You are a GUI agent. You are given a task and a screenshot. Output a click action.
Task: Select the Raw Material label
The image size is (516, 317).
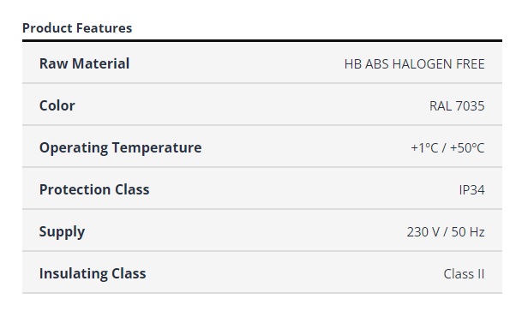[84, 63]
